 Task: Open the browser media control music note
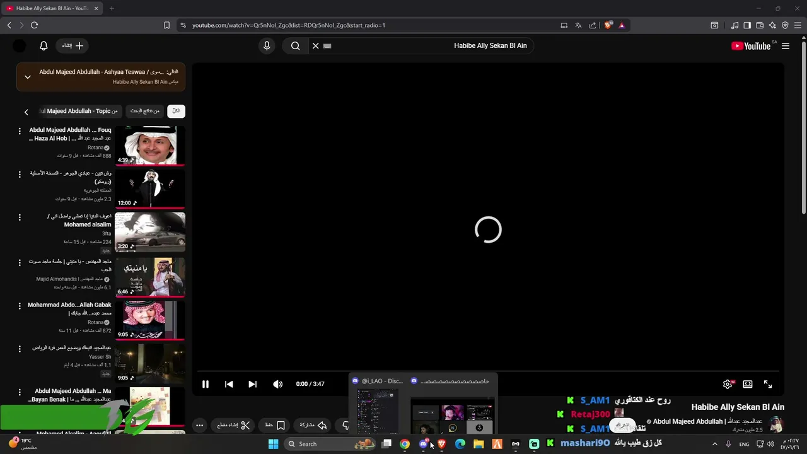[x=734, y=25]
